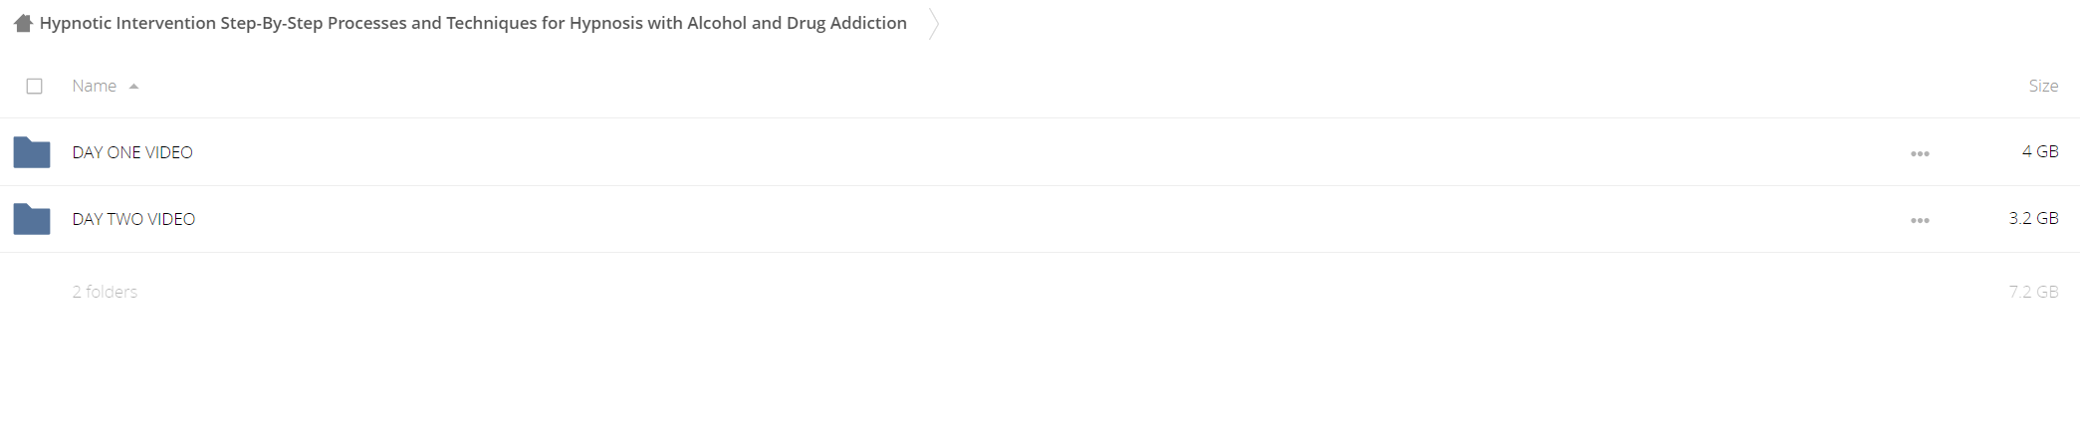
Task: Click the '2 folders' summary text
Action: (105, 292)
